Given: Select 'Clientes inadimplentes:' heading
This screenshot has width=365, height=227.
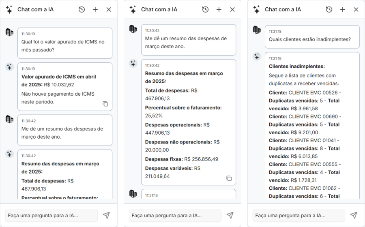Looking at the screenshot, I should (x=296, y=66).
